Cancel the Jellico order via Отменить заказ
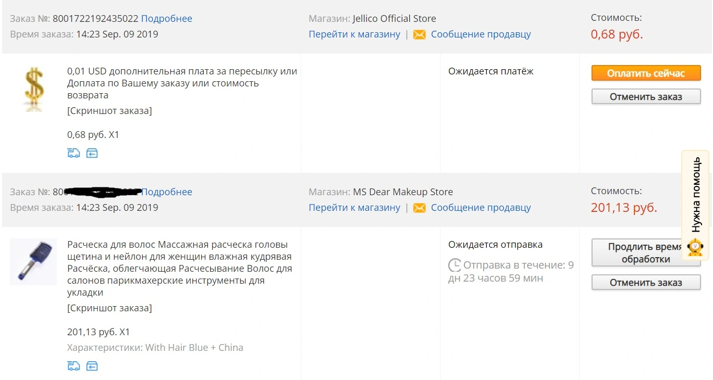 [x=646, y=96]
